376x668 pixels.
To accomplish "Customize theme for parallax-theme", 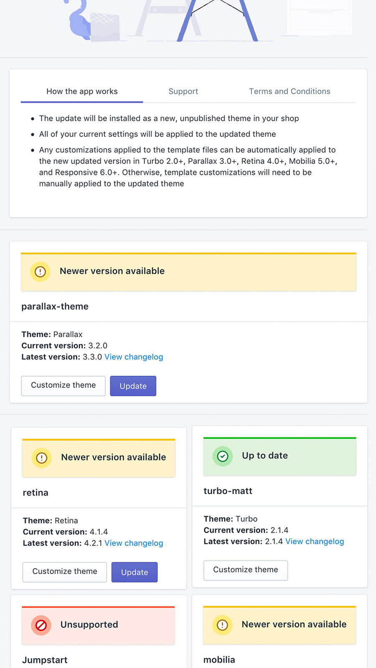I will point(63,385).
